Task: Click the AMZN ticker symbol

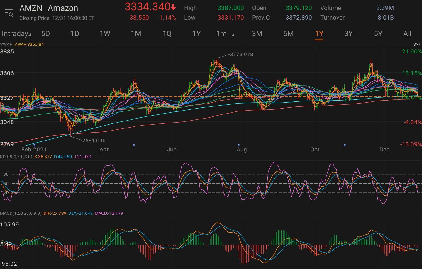Action: click(31, 8)
